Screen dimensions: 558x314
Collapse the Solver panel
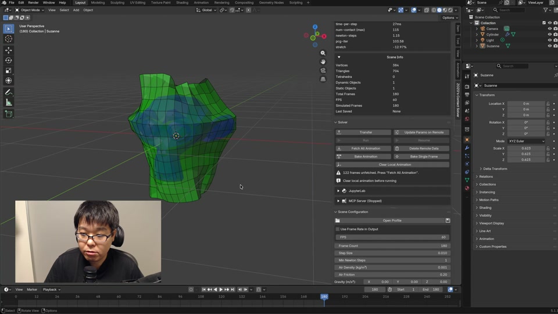[335, 122]
